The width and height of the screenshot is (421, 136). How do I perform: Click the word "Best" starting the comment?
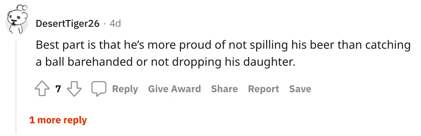point(47,45)
